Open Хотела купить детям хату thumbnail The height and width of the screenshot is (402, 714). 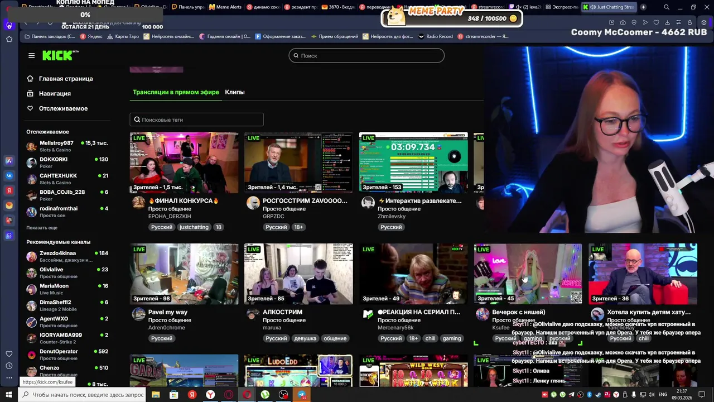coord(643,274)
